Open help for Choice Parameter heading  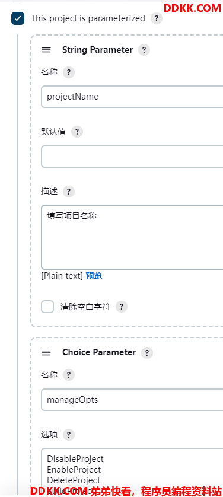[147, 353]
